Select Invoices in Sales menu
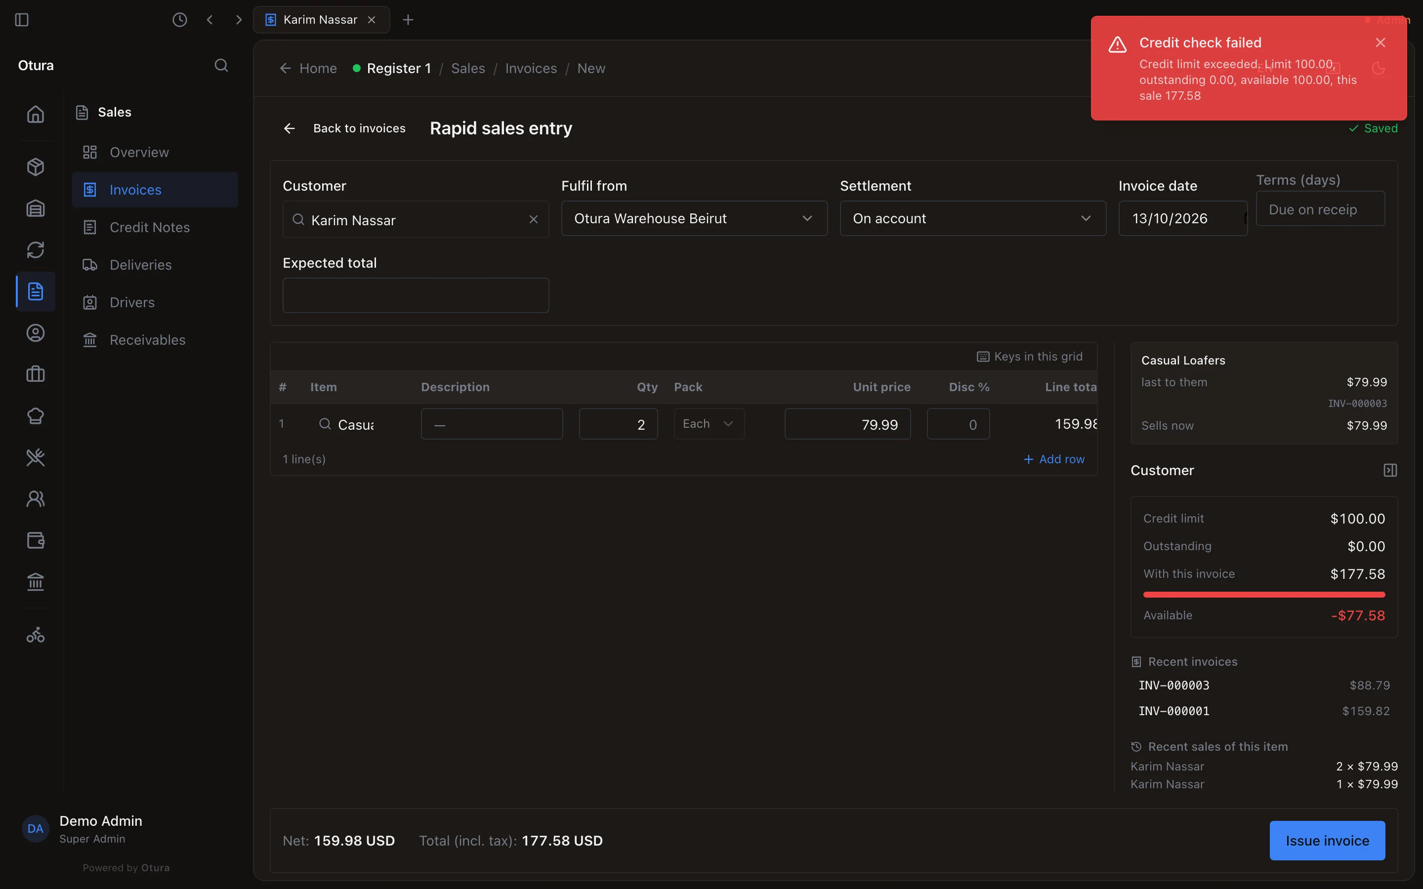The width and height of the screenshot is (1423, 889). 155,190
